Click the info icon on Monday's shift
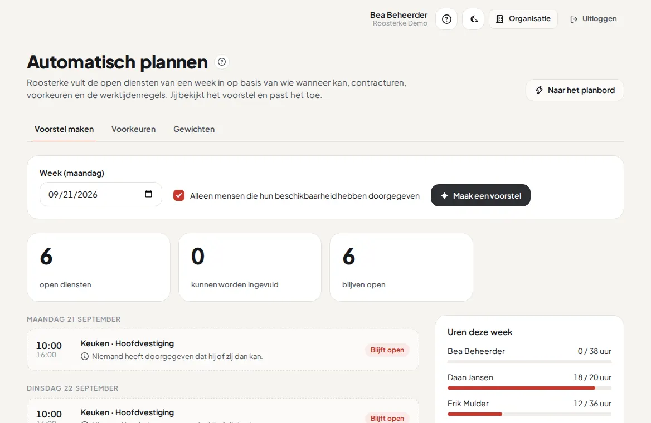This screenshot has width=651, height=423. [x=85, y=356]
